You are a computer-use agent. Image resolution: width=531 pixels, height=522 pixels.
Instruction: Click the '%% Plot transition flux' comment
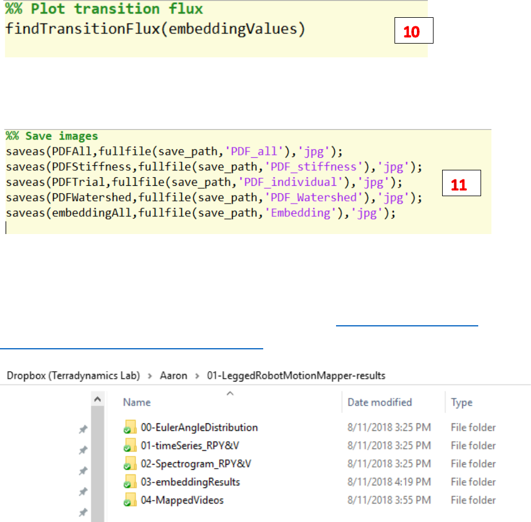tap(104, 9)
